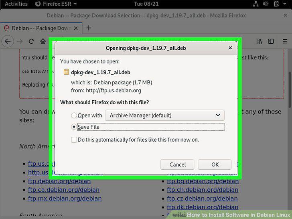Select the Open with radio button

(74, 116)
